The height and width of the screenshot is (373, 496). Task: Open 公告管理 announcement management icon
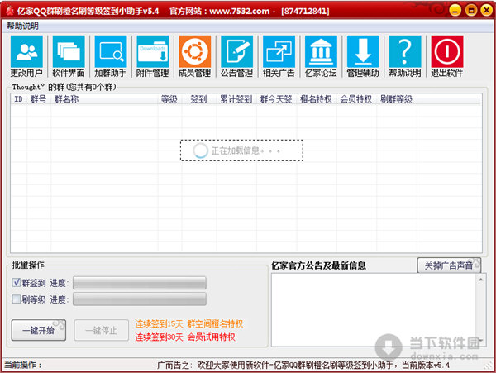tap(236, 56)
